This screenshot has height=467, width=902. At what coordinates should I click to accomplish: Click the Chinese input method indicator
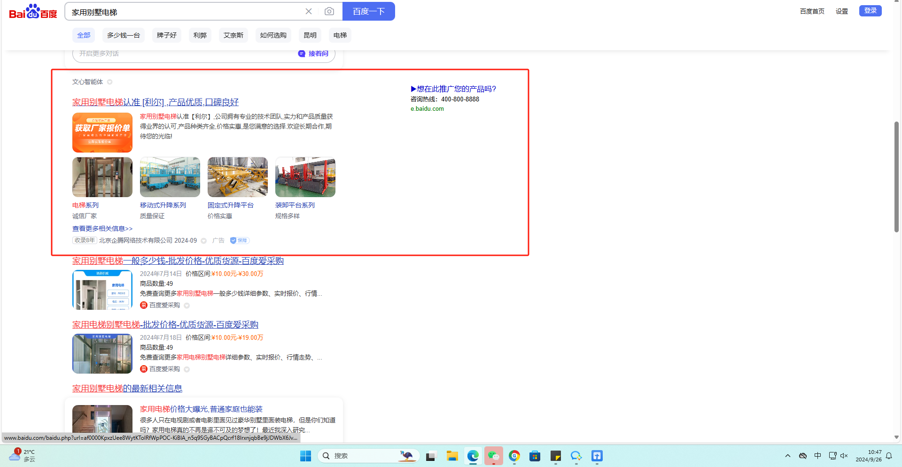click(818, 456)
